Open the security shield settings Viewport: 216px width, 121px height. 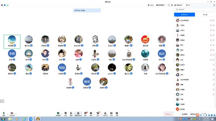[65, 114]
